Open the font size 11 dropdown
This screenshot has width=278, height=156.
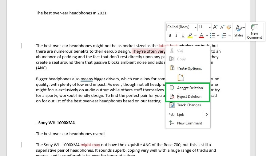[209, 27]
